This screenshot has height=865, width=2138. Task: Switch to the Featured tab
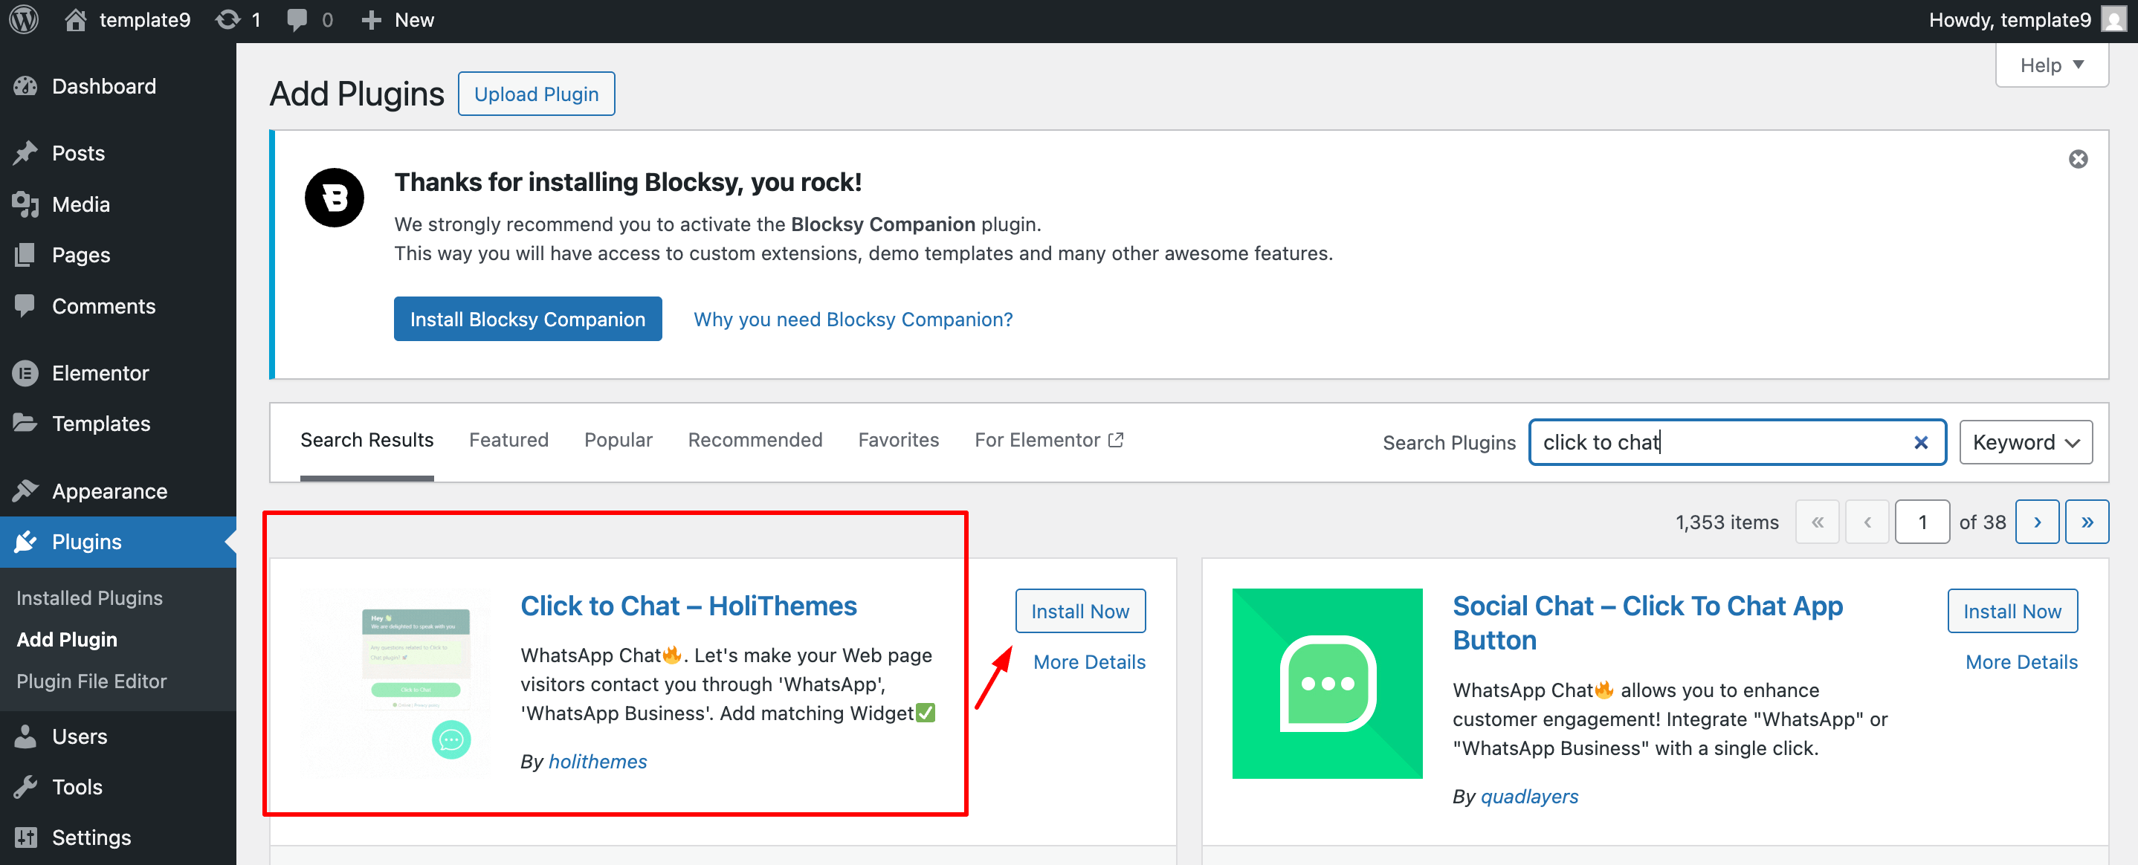(x=508, y=441)
